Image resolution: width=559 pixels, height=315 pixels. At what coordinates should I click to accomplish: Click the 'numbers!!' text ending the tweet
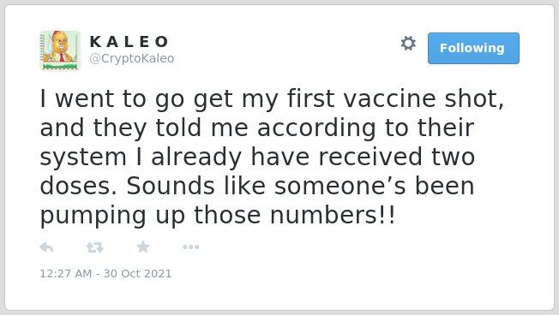(333, 215)
